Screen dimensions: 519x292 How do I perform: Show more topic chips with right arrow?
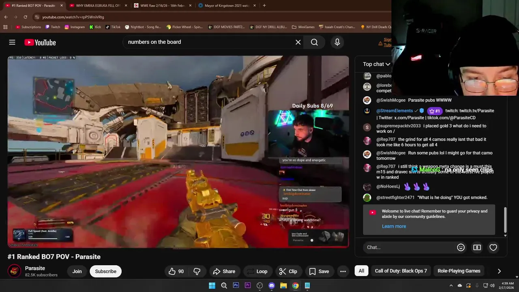(499, 271)
